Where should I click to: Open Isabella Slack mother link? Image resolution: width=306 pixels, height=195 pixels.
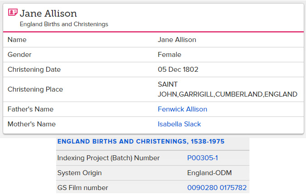(179, 124)
